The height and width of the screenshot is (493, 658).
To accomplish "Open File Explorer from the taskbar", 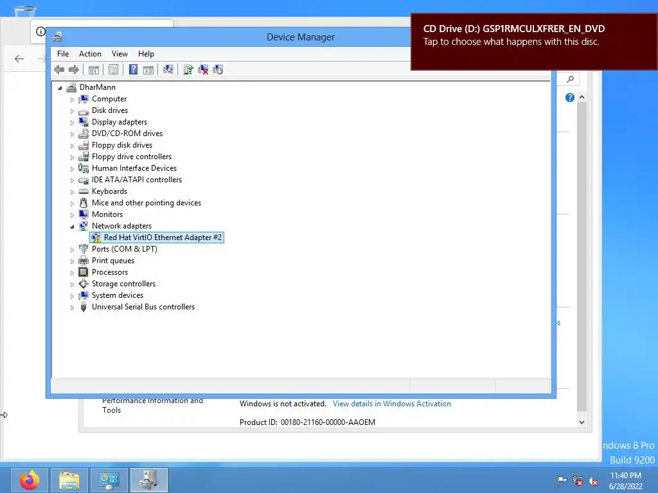I will (69, 480).
